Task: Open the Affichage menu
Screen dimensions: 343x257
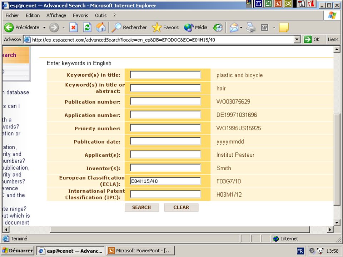Action: tap(56, 15)
